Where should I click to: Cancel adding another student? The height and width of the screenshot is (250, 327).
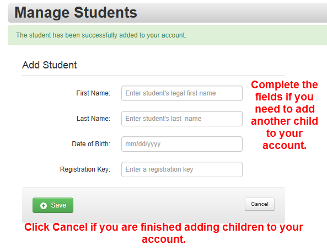click(260, 204)
